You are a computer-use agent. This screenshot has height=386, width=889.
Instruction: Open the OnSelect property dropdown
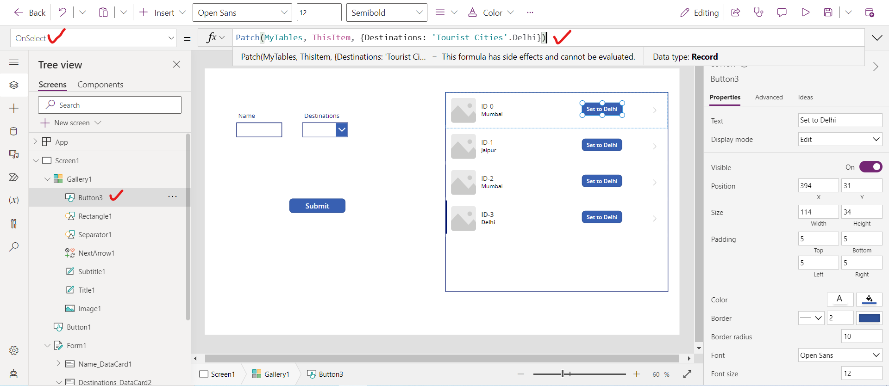tap(171, 38)
